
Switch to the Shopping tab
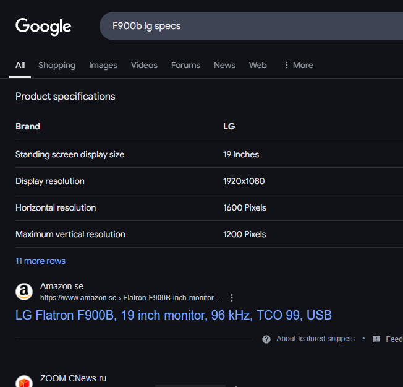point(57,66)
